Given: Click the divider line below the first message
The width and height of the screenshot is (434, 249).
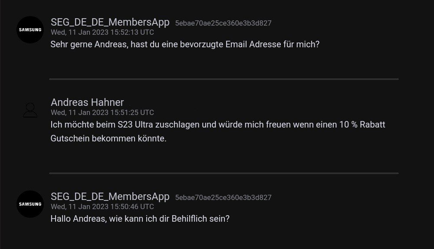Looking at the screenshot, I should tap(224, 79).
